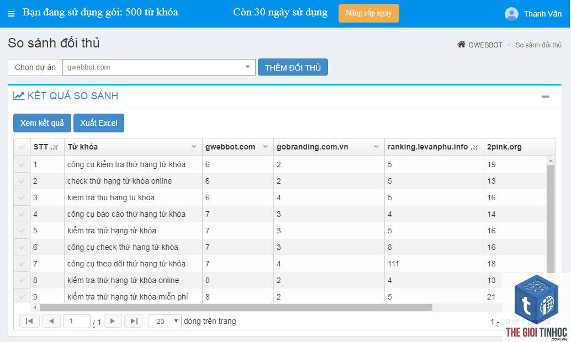The height and width of the screenshot is (342, 571).
Task: Check row 4 công cụ báo cáo checkbox
Action: pos(22,214)
